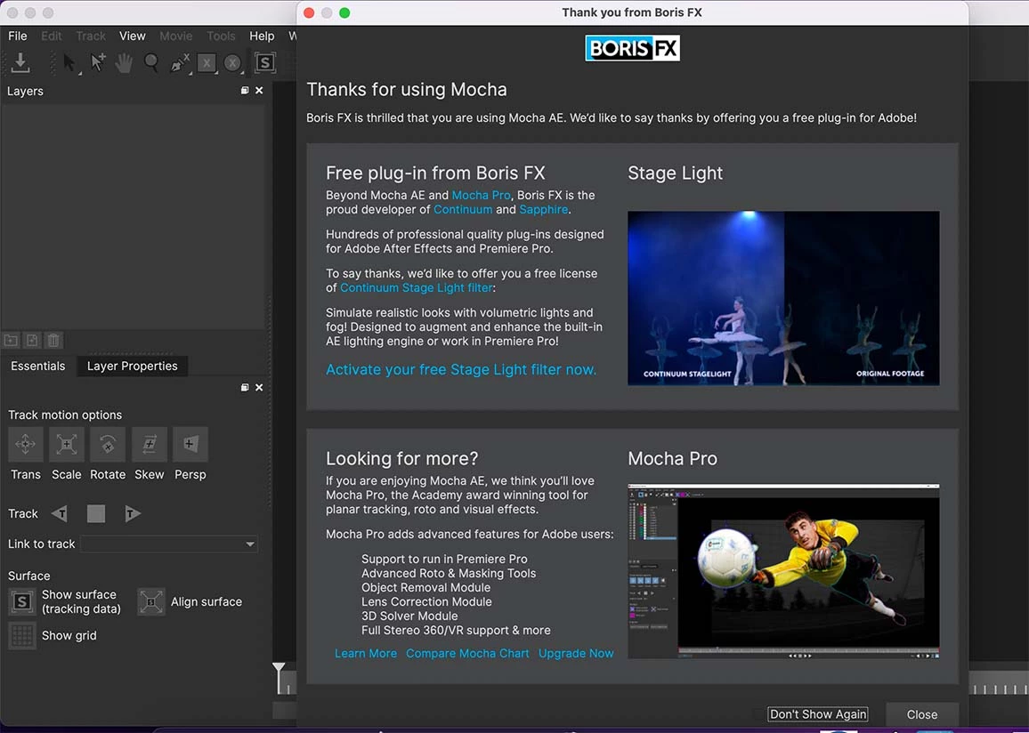Click the Align surface icon
Image resolution: width=1029 pixels, height=733 pixels.
(x=151, y=602)
